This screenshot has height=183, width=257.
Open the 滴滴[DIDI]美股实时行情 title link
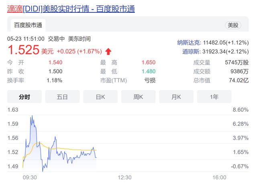(71, 8)
